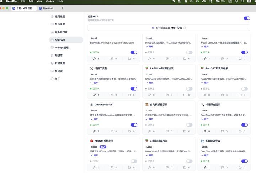Image resolution: width=256 pixels, height=173 pixels.
Task: Open 服务商设置 in the sidebar
Action: (66, 32)
